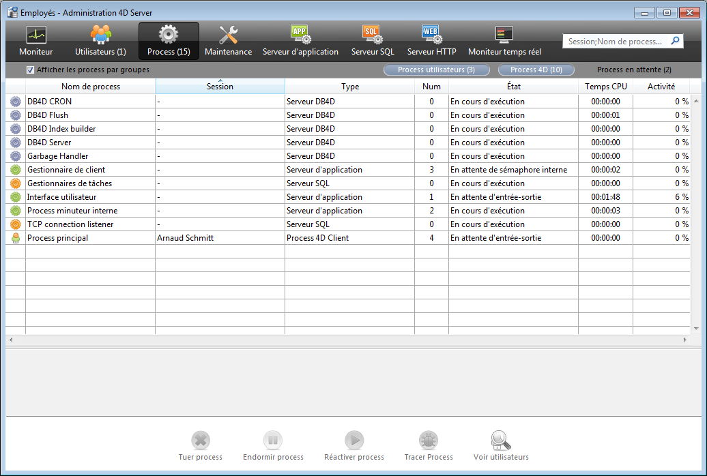This screenshot has height=476, width=707.
Task: Sort by Session column header
Action: 220,87
